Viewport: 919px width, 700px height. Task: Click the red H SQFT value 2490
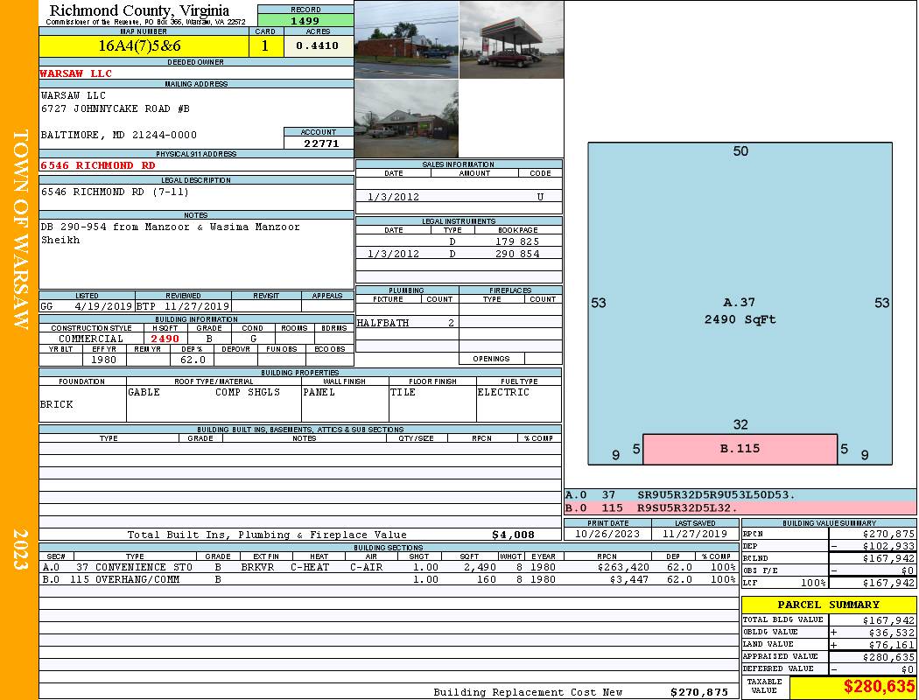pos(165,339)
